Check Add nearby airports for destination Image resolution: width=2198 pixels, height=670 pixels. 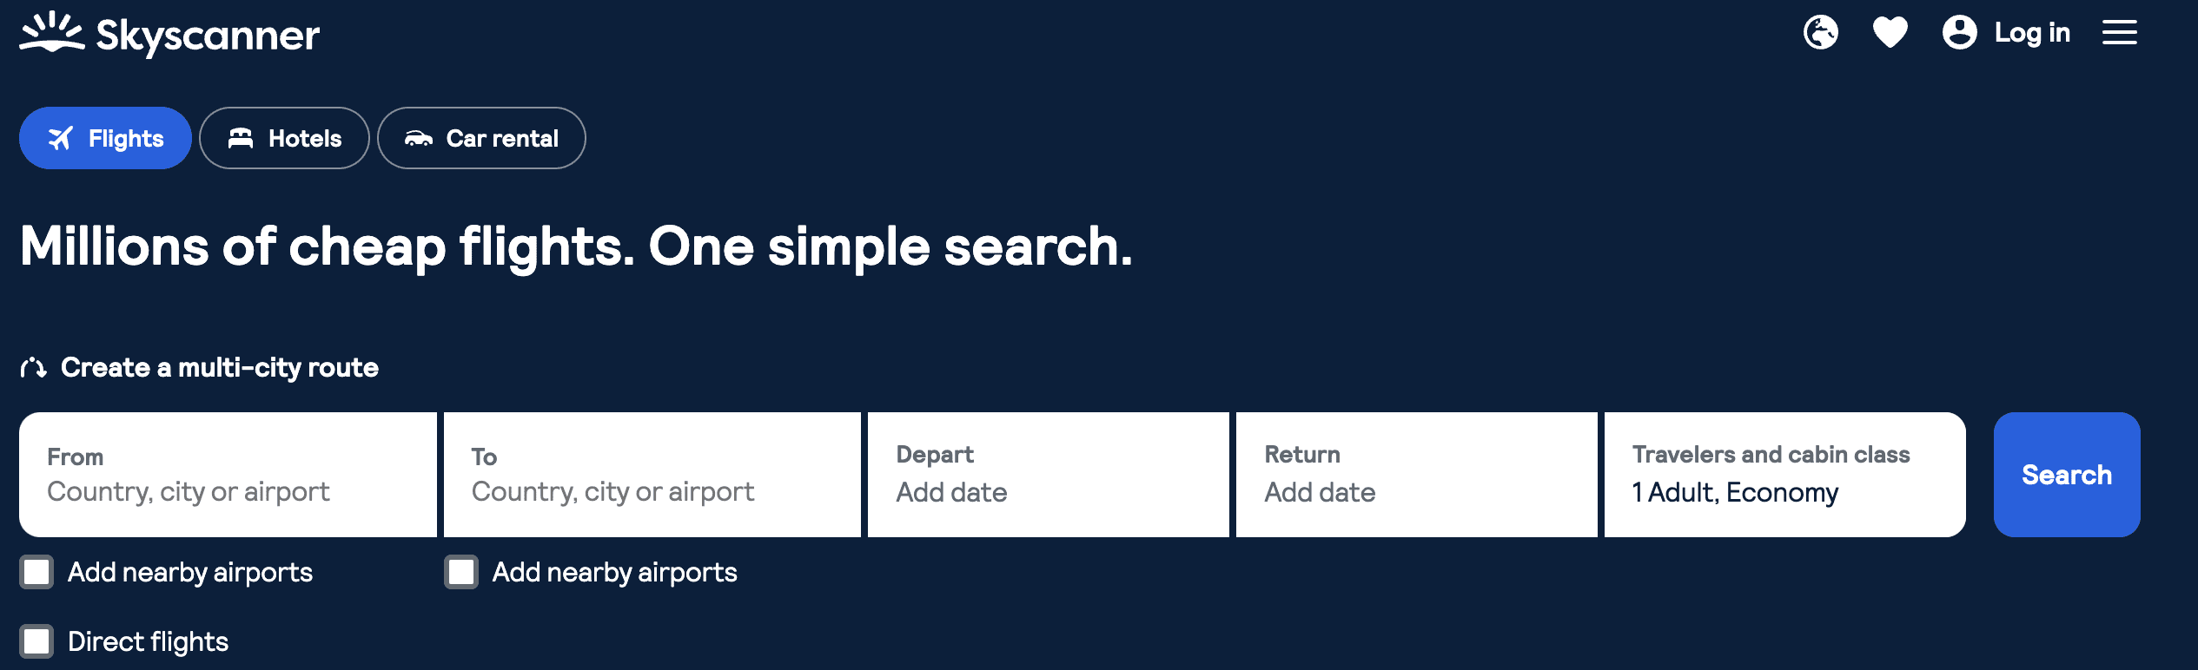click(460, 571)
